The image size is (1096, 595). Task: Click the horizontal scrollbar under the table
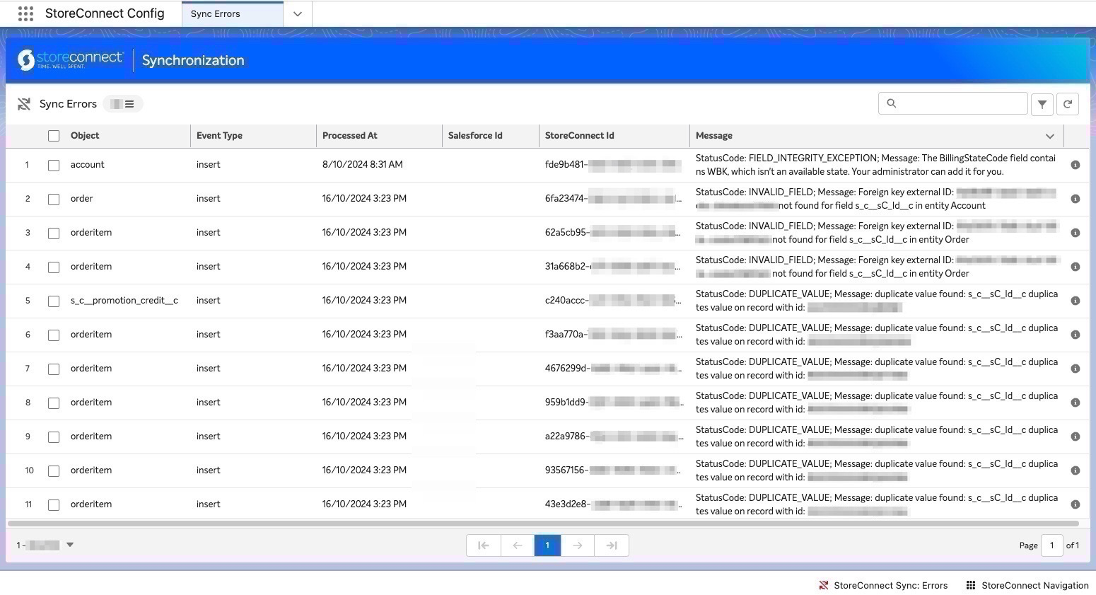tap(543, 524)
